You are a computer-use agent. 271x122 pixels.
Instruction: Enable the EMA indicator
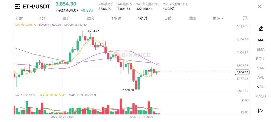pyautogui.click(x=260, y=49)
